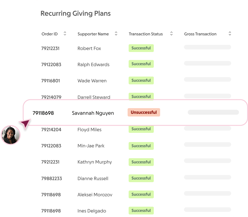Image resolution: width=248 pixels, height=217 pixels.
Task: Sort by Order ID column arrows
Action: (x=65, y=34)
